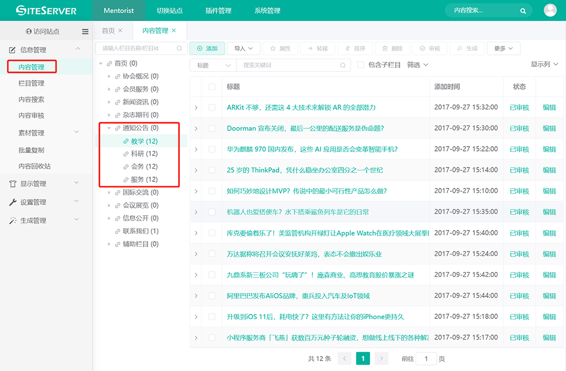This screenshot has height=371, width=566.
Task: Click the 显示管理 shirt icon
Action: (x=13, y=184)
